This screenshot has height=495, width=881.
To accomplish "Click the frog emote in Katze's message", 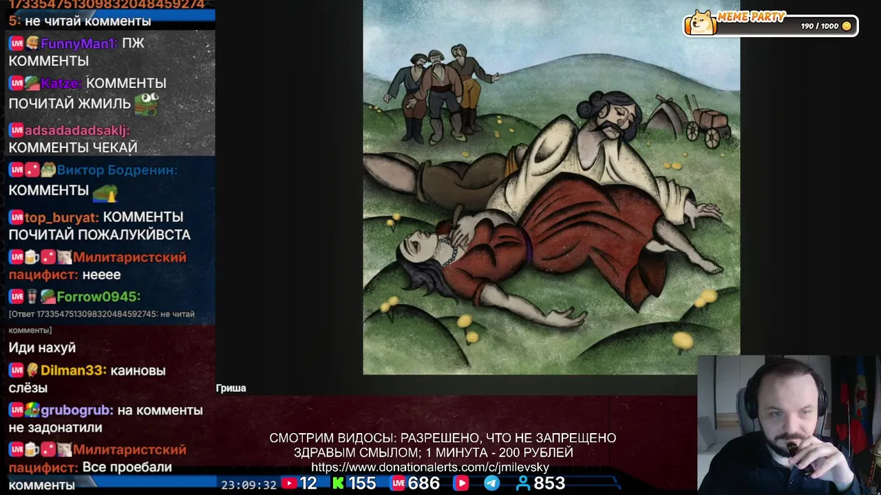I will [147, 103].
